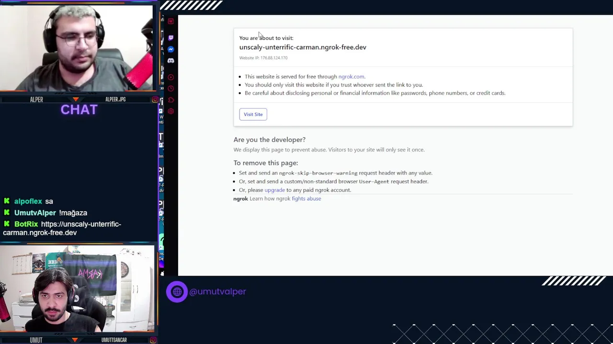
Task: Open Discord from the browser sidebar
Action: tap(170, 61)
